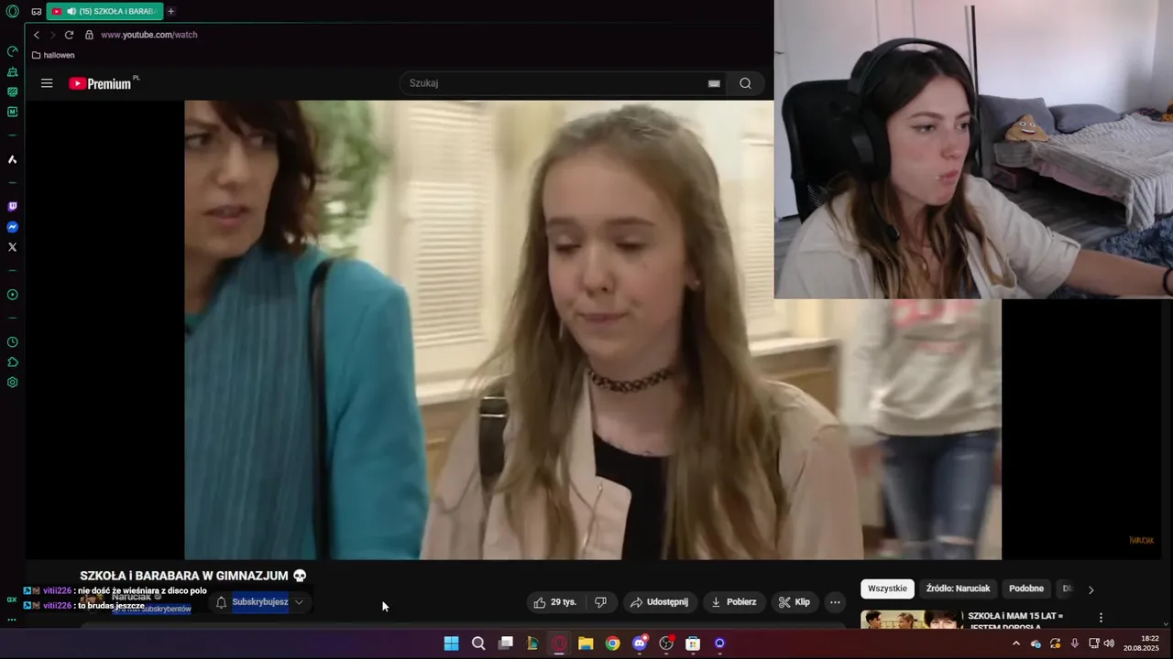
Task: Open Opera sidebar Settings gear
Action: (x=12, y=383)
